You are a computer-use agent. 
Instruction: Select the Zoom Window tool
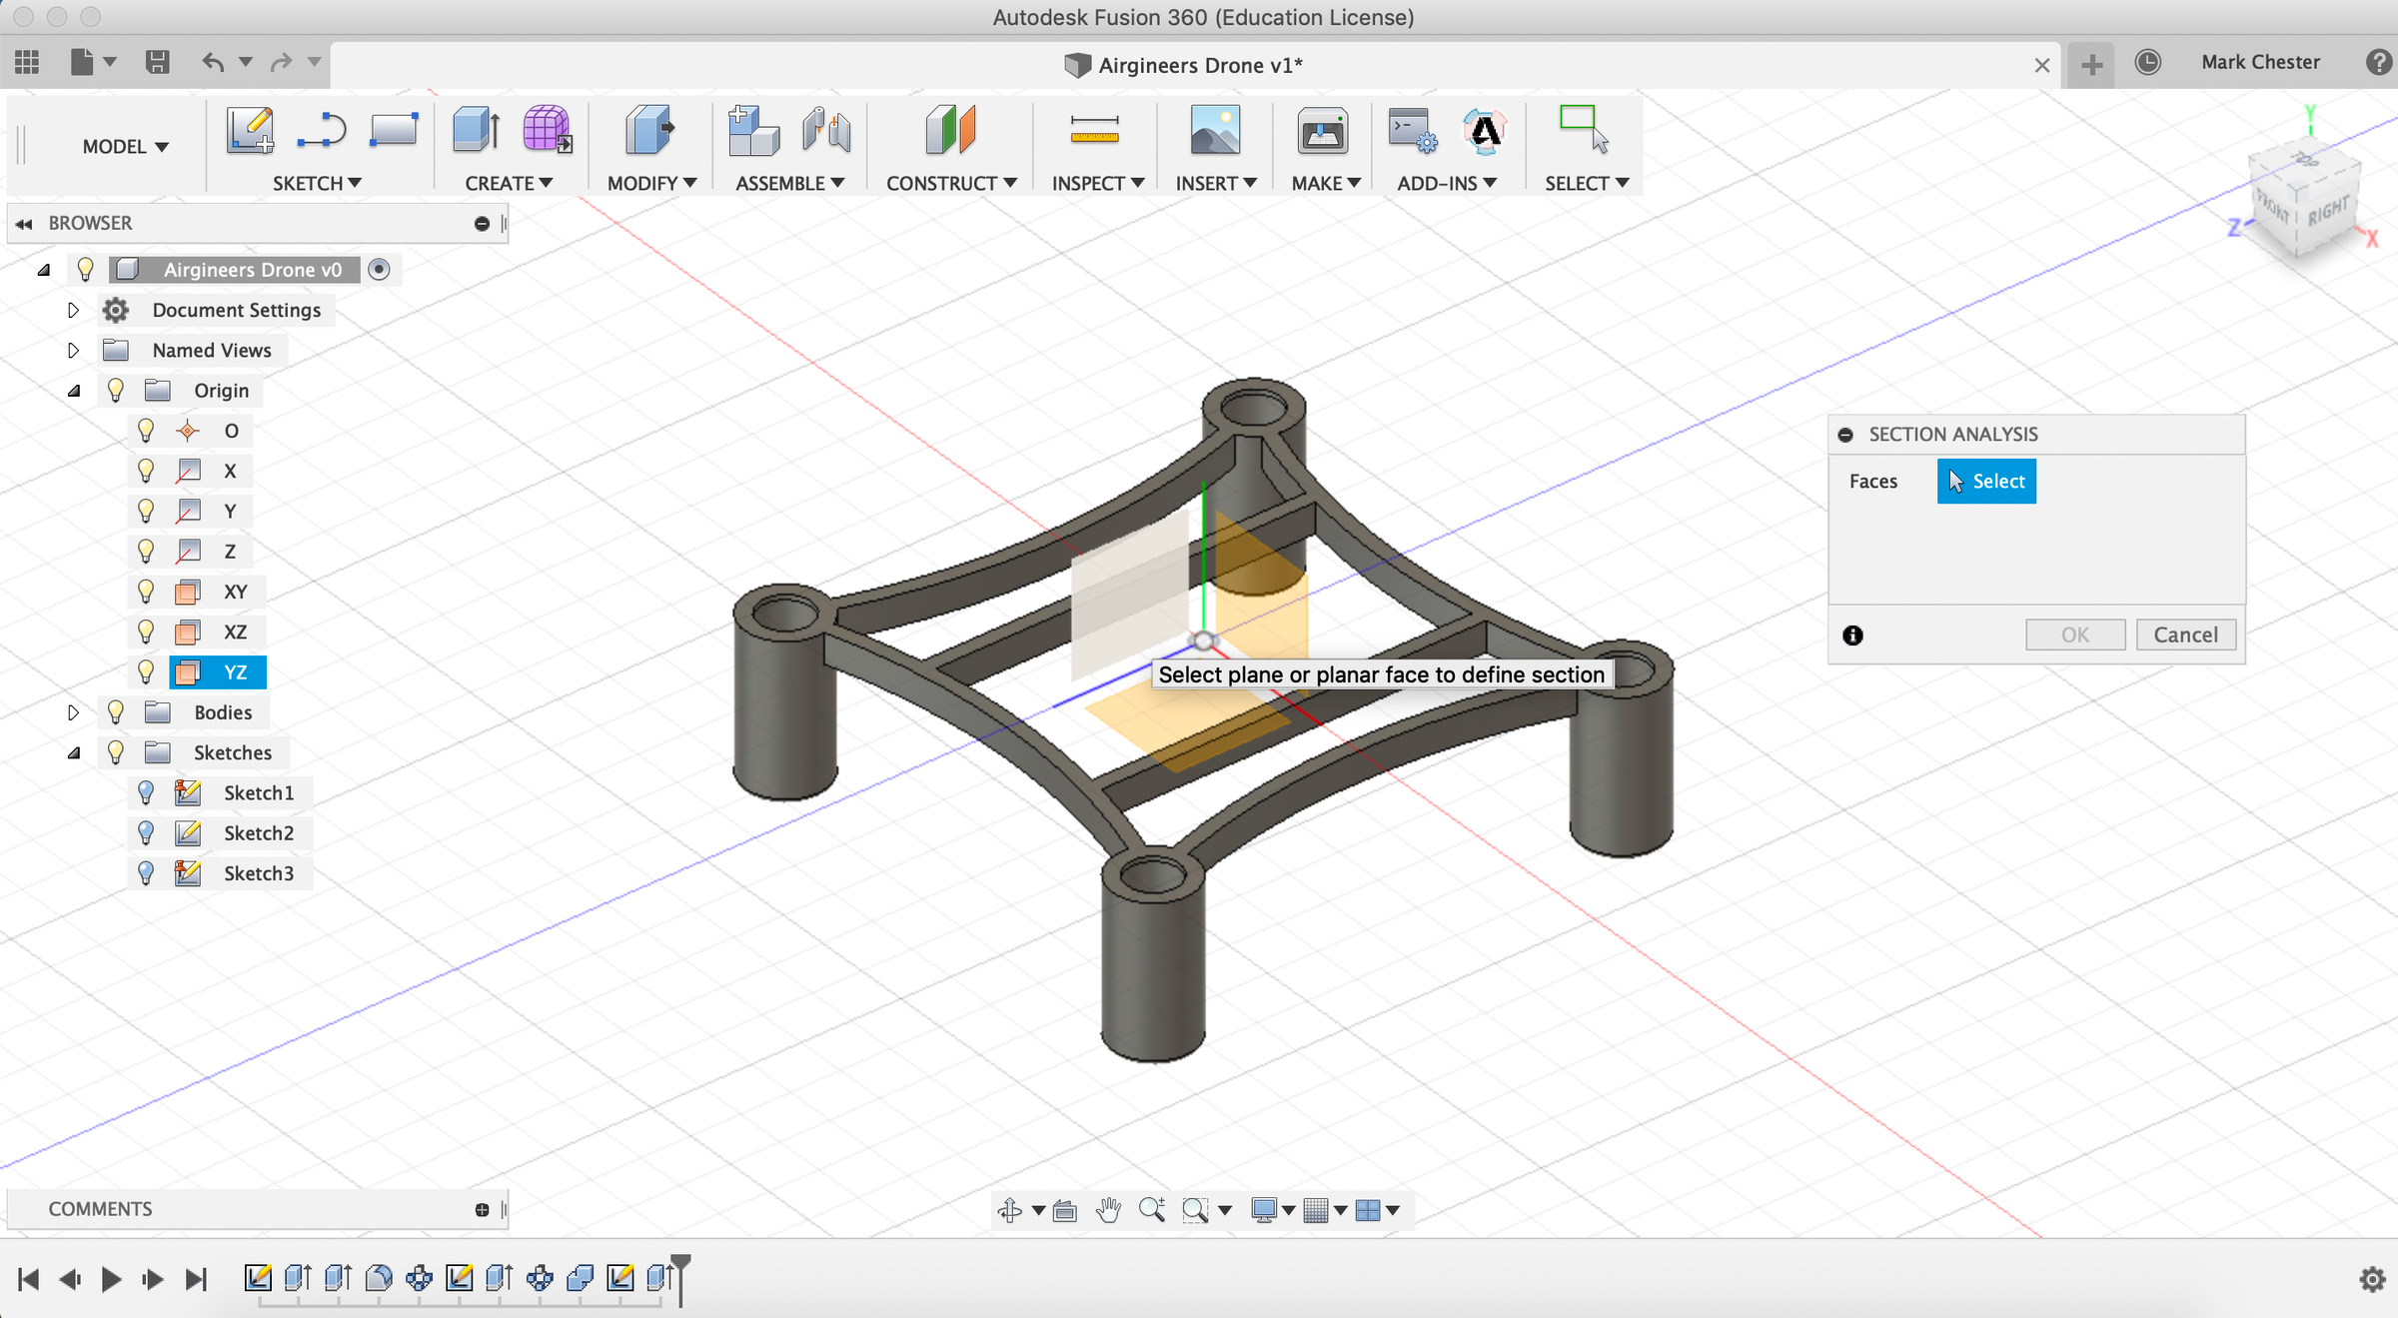click(1197, 1209)
